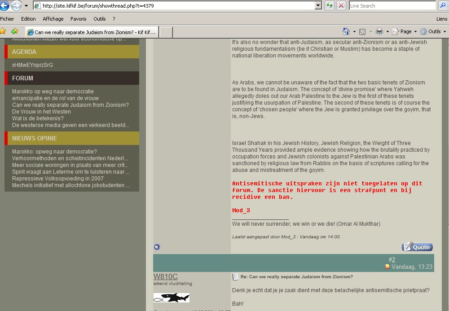Viewport: 449px width, 311px height.
Task: Open 'Marokko: opweg naar democratie?' news link
Action: 54,152
